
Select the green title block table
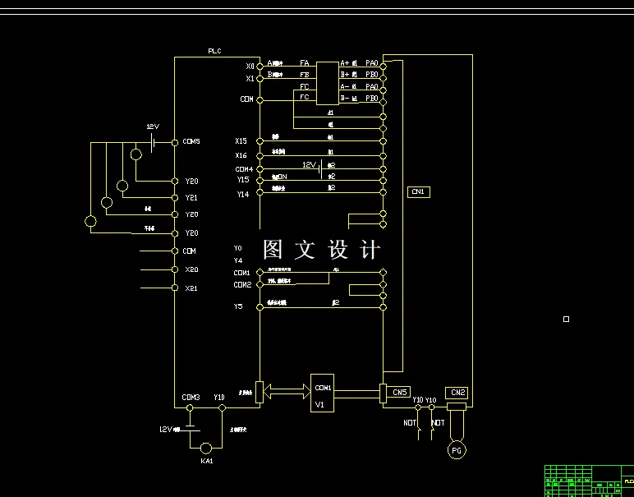click(x=589, y=481)
